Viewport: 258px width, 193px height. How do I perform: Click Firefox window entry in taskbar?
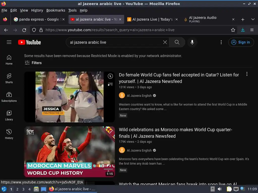(x=72, y=189)
